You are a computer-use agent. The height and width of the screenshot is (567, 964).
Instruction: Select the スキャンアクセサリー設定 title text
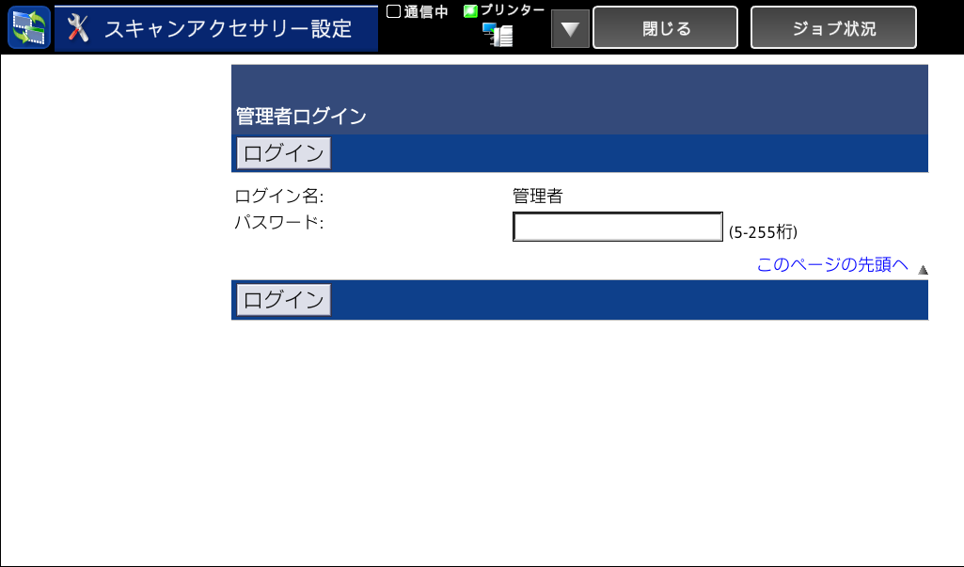pos(228,29)
